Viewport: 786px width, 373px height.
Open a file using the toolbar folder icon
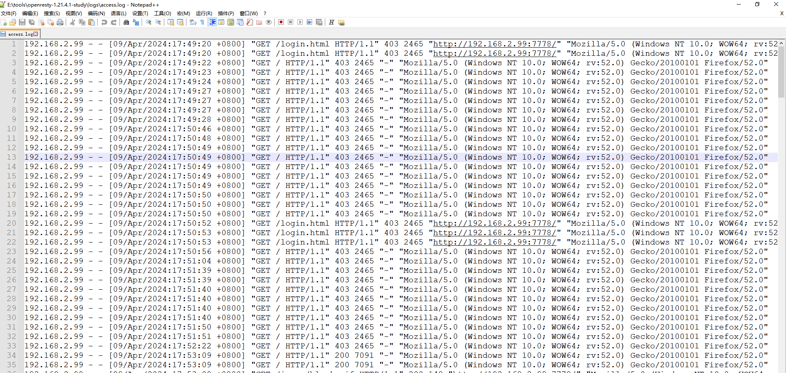[x=13, y=22]
